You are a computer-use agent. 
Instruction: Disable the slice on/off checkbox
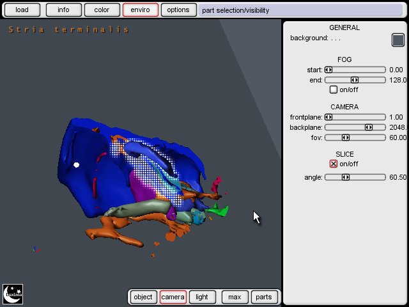(x=334, y=164)
